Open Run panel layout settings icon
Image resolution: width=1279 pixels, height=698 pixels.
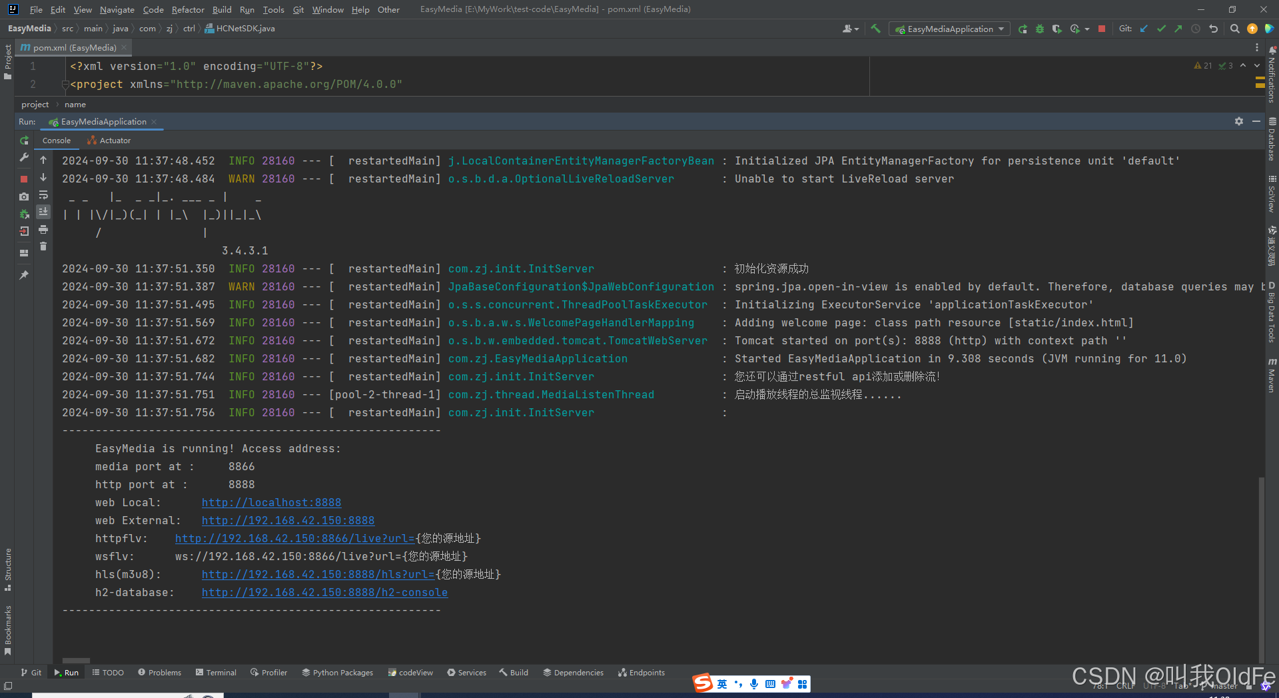pos(24,253)
